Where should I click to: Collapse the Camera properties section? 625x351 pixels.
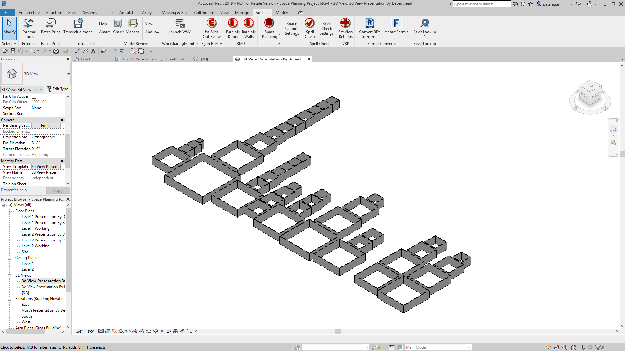(62, 120)
